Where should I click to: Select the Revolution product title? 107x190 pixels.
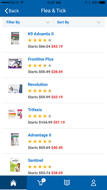38,84
